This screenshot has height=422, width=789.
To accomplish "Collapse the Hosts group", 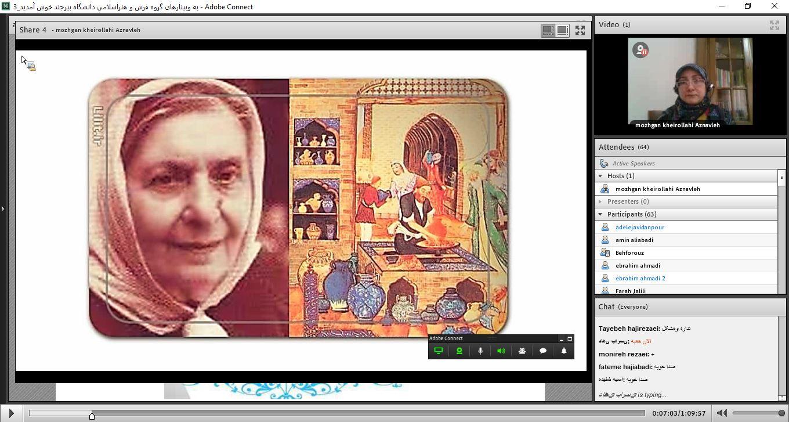I will (600, 176).
